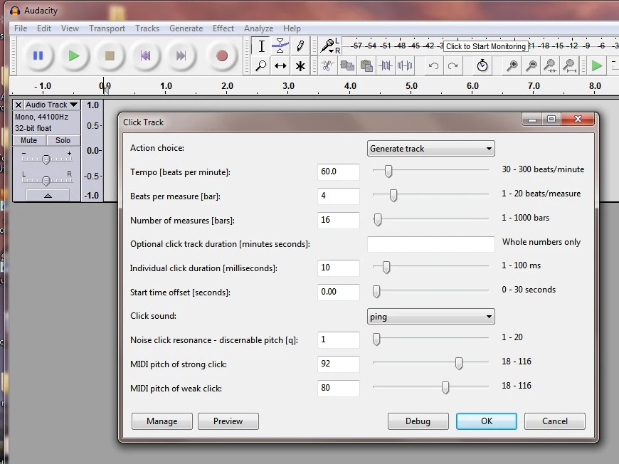The width and height of the screenshot is (619, 464).
Task: Click the Paste clipboard icon
Action: tap(366, 65)
